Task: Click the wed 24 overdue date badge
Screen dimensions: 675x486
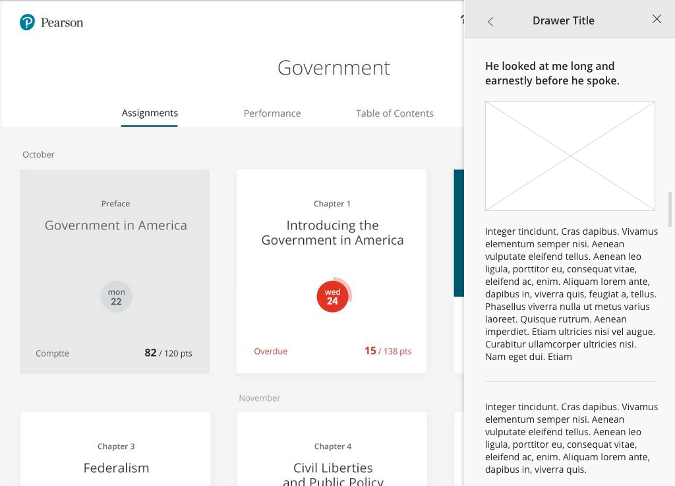Action: click(332, 297)
